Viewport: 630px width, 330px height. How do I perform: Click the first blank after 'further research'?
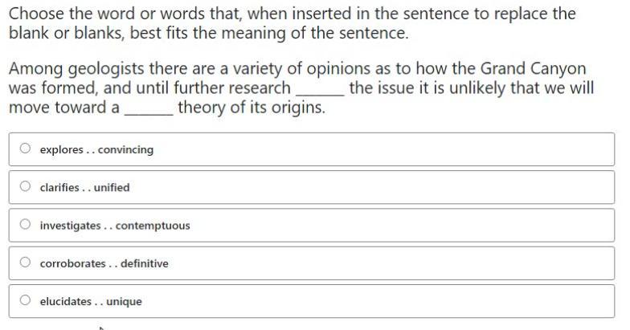(320, 89)
